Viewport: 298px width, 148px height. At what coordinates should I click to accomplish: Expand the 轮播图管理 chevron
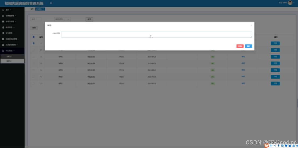point(16,16)
